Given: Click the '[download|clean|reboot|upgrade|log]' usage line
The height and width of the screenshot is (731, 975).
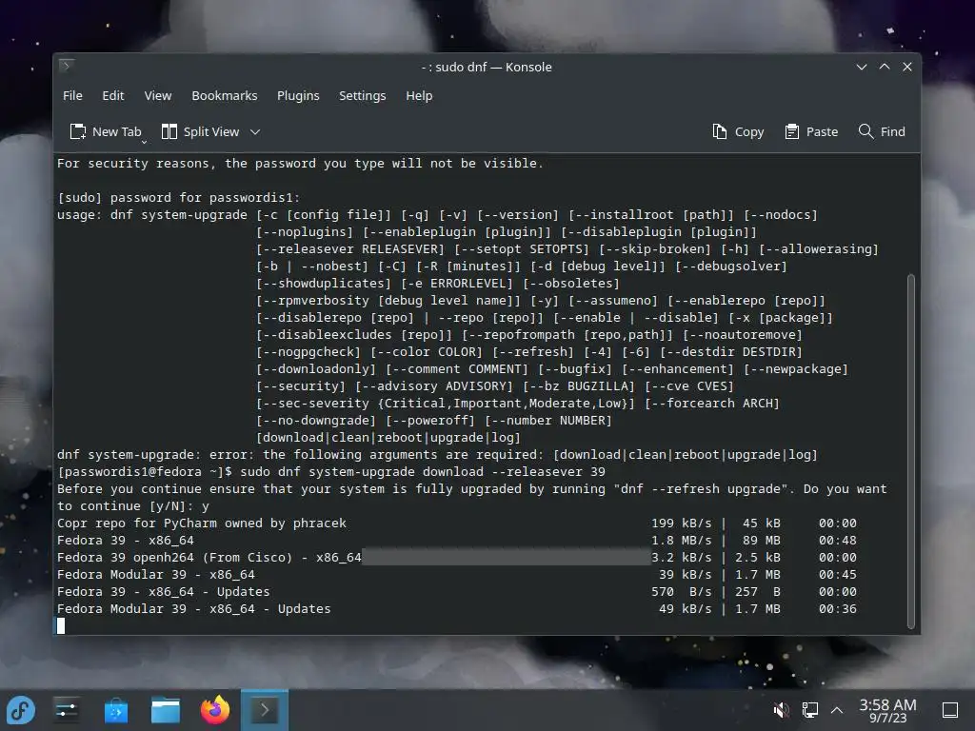Looking at the screenshot, I should tap(388, 438).
